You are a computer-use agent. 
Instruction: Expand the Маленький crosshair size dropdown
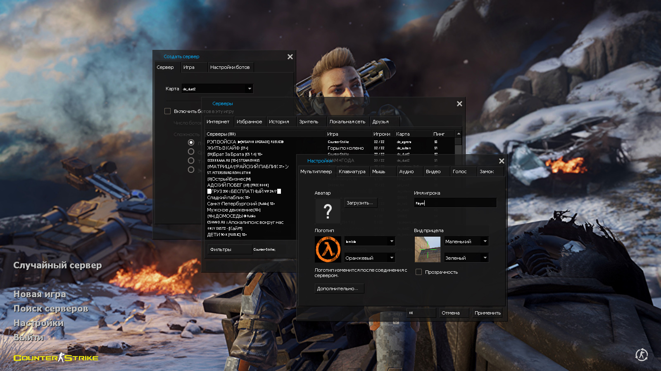(x=466, y=242)
